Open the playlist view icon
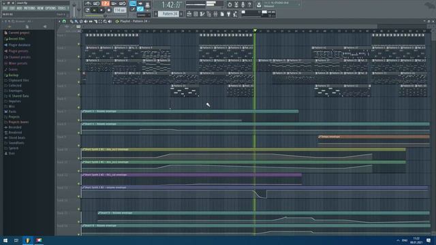The image size is (436, 245). click(189, 14)
